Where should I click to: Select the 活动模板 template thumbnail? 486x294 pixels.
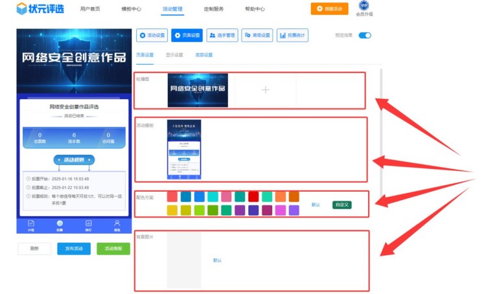coord(184,150)
